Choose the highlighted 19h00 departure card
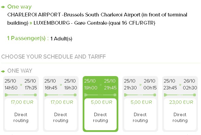The image size is (201, 135). coord(100,104)
